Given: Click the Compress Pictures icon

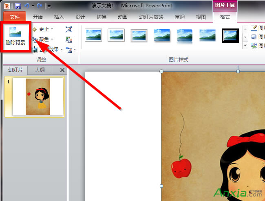Looking at the screenshot, I should 69,29.
